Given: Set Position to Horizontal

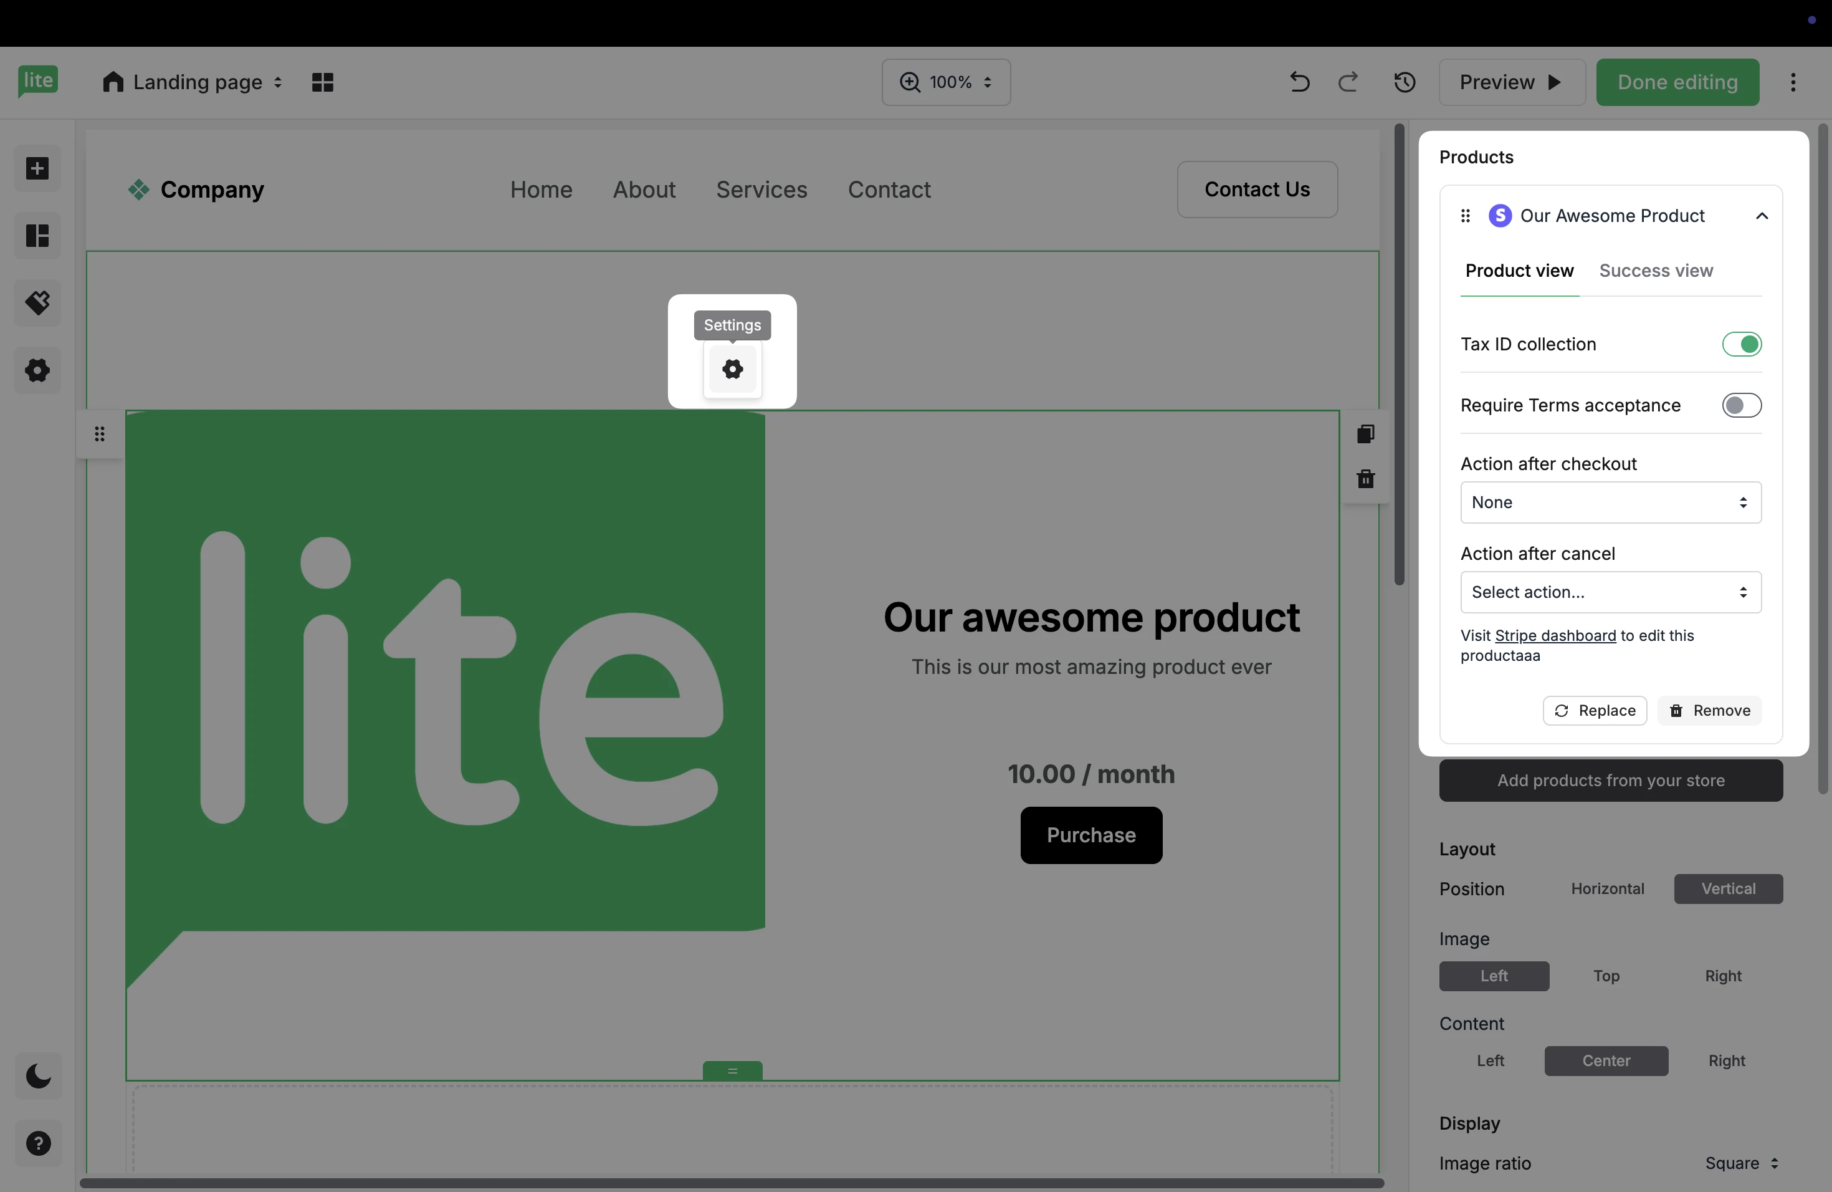Looking at the screenshot, I should point(1607,888).
